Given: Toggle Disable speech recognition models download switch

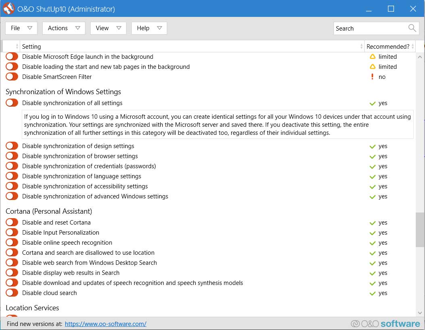Looking at the screenshot, I should (12, 283).
